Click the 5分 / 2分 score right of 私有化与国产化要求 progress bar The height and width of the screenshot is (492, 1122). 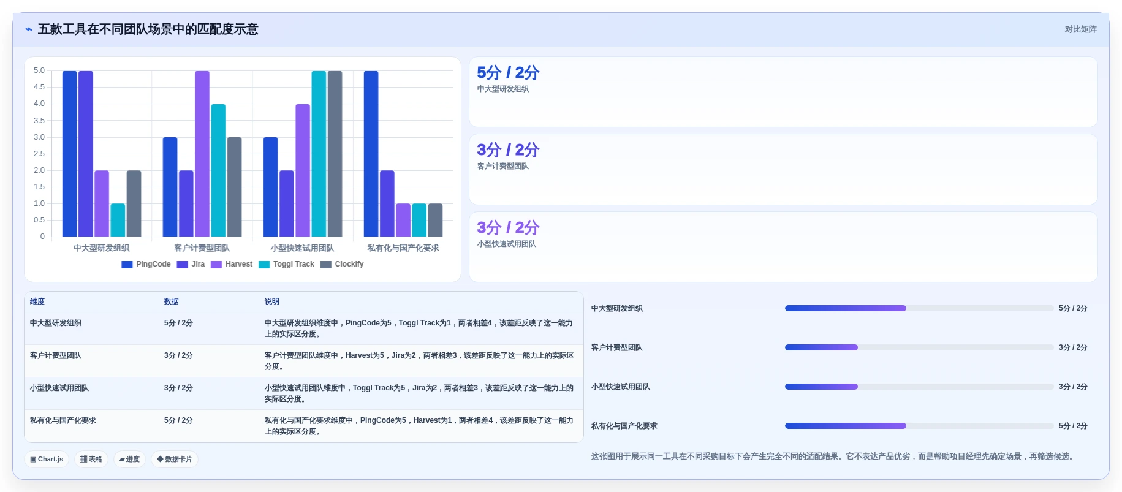coord(1073,426)
